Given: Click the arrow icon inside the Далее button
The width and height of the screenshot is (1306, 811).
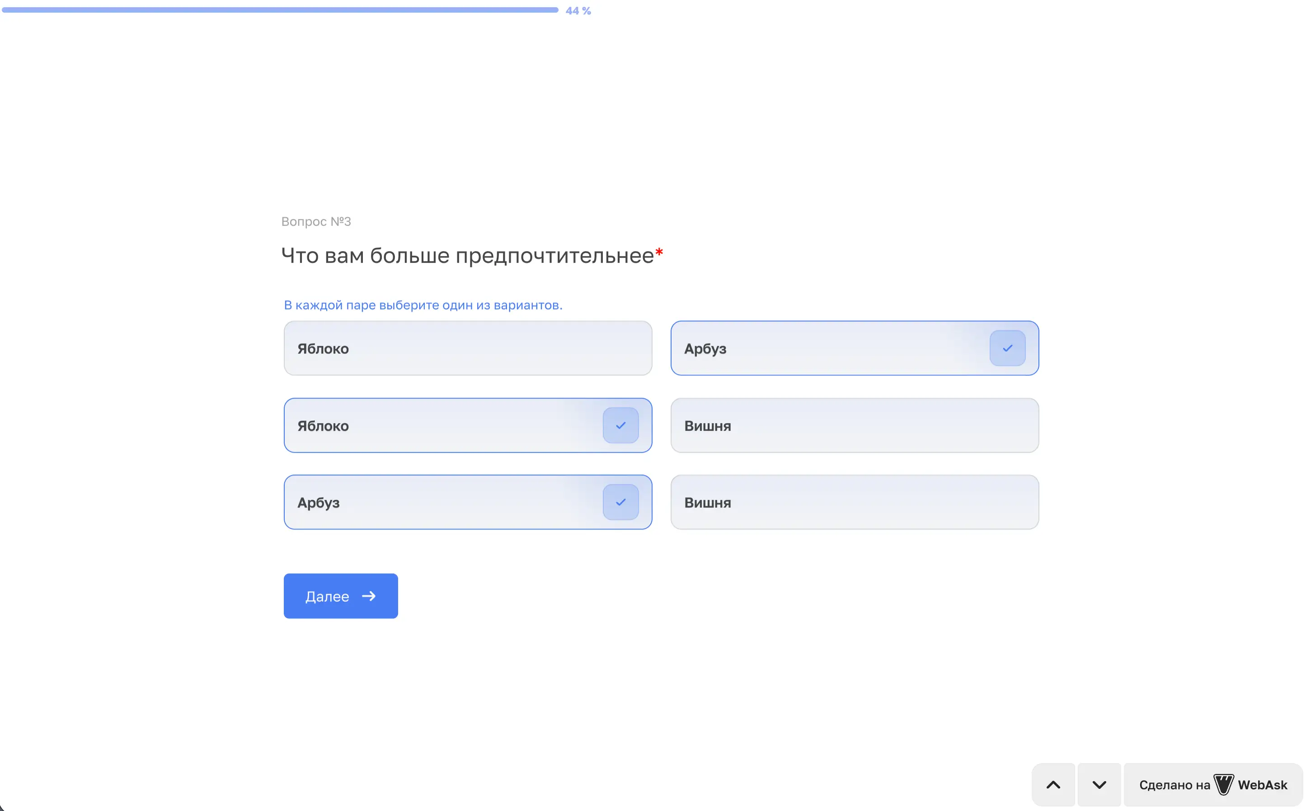Looking at the screenshot, I should pos(370,596).
